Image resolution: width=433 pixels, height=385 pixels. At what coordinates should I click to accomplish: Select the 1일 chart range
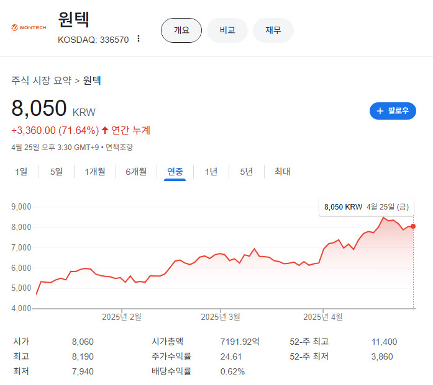[x=21, y=172]
